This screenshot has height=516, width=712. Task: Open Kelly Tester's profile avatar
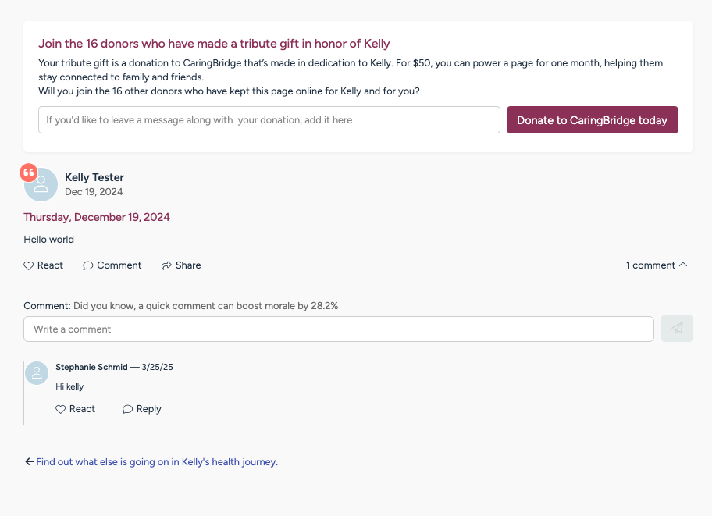click(41, 185)
